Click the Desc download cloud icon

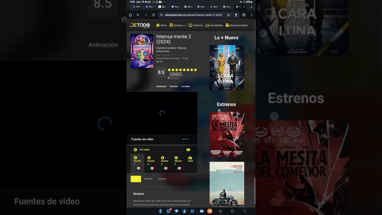tap(190, 158)
